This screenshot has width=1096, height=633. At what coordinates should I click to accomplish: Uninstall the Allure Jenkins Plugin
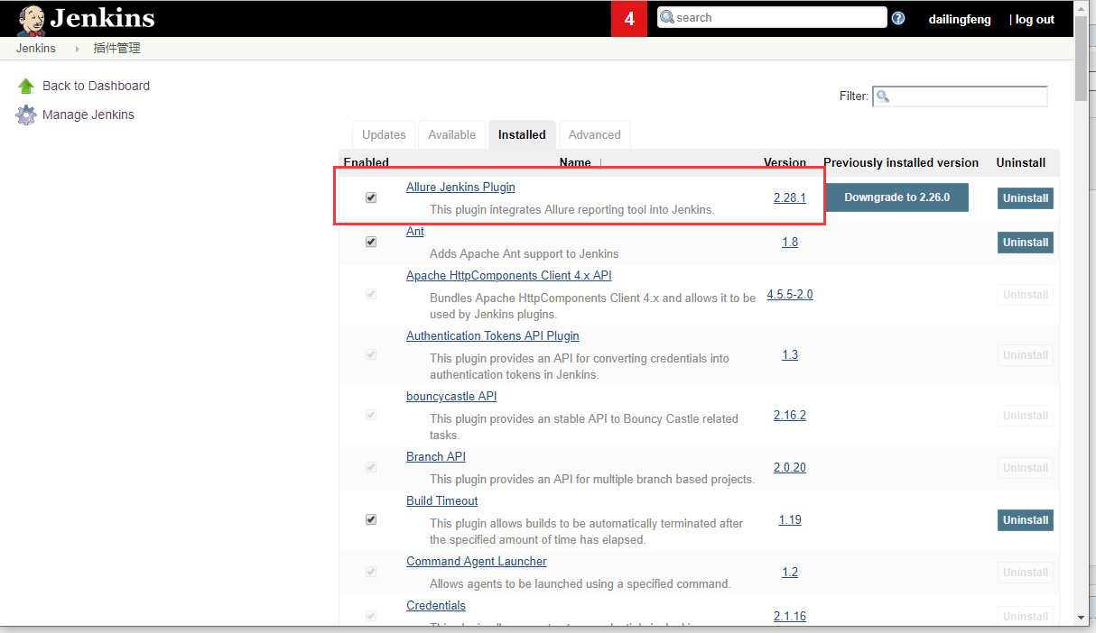pyautogui.click(x=1026, y=197)
